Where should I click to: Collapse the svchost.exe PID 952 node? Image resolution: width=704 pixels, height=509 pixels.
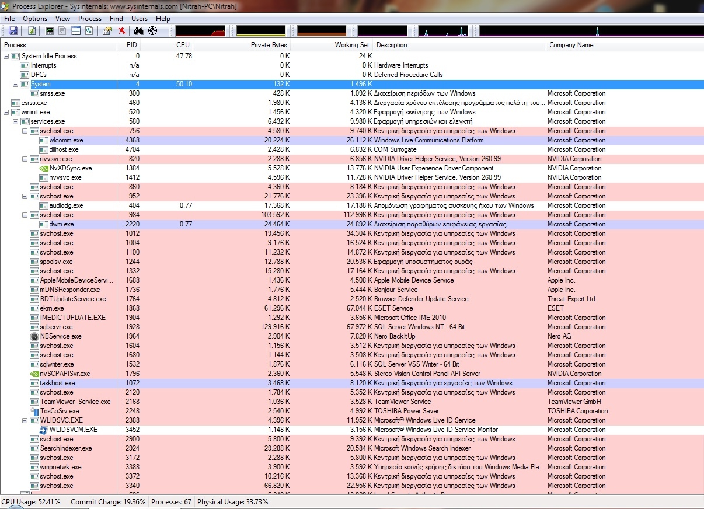(25, 196)
